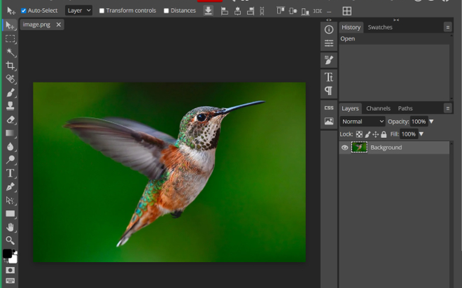
Task: Select the Spot Healing Brush tool
Action: (10, 79)
